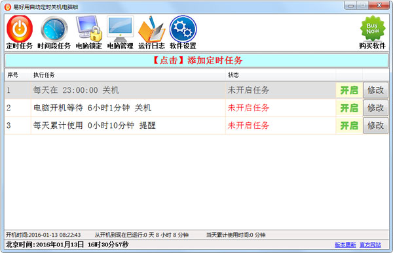Open the 官方网站 link
This screenshot has height=253, width=393.
(370, 245)
